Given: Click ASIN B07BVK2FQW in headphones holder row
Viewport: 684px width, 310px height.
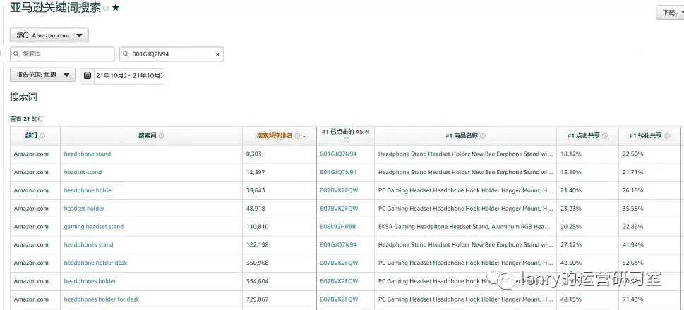Looking at the screenshot, I should [339, 281].
